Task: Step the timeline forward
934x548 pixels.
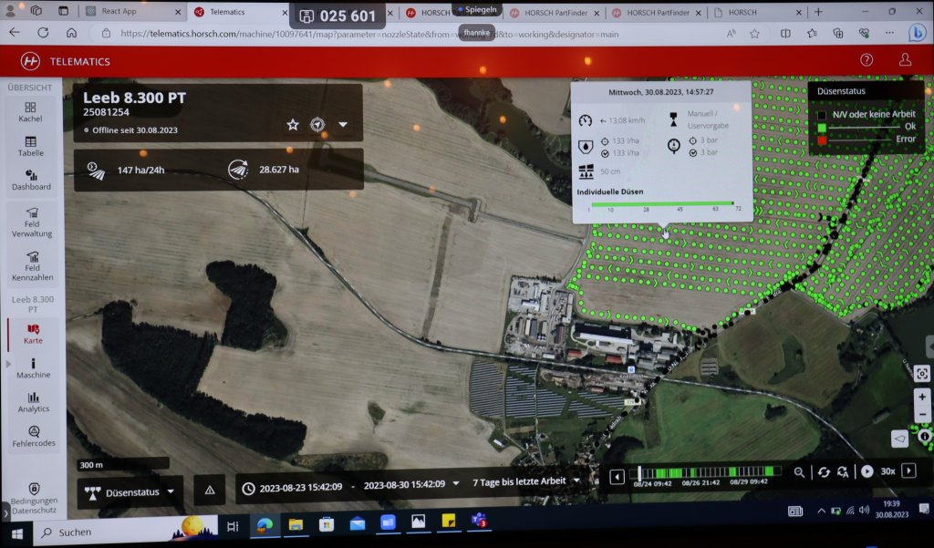Action: (x=908, y=470)
